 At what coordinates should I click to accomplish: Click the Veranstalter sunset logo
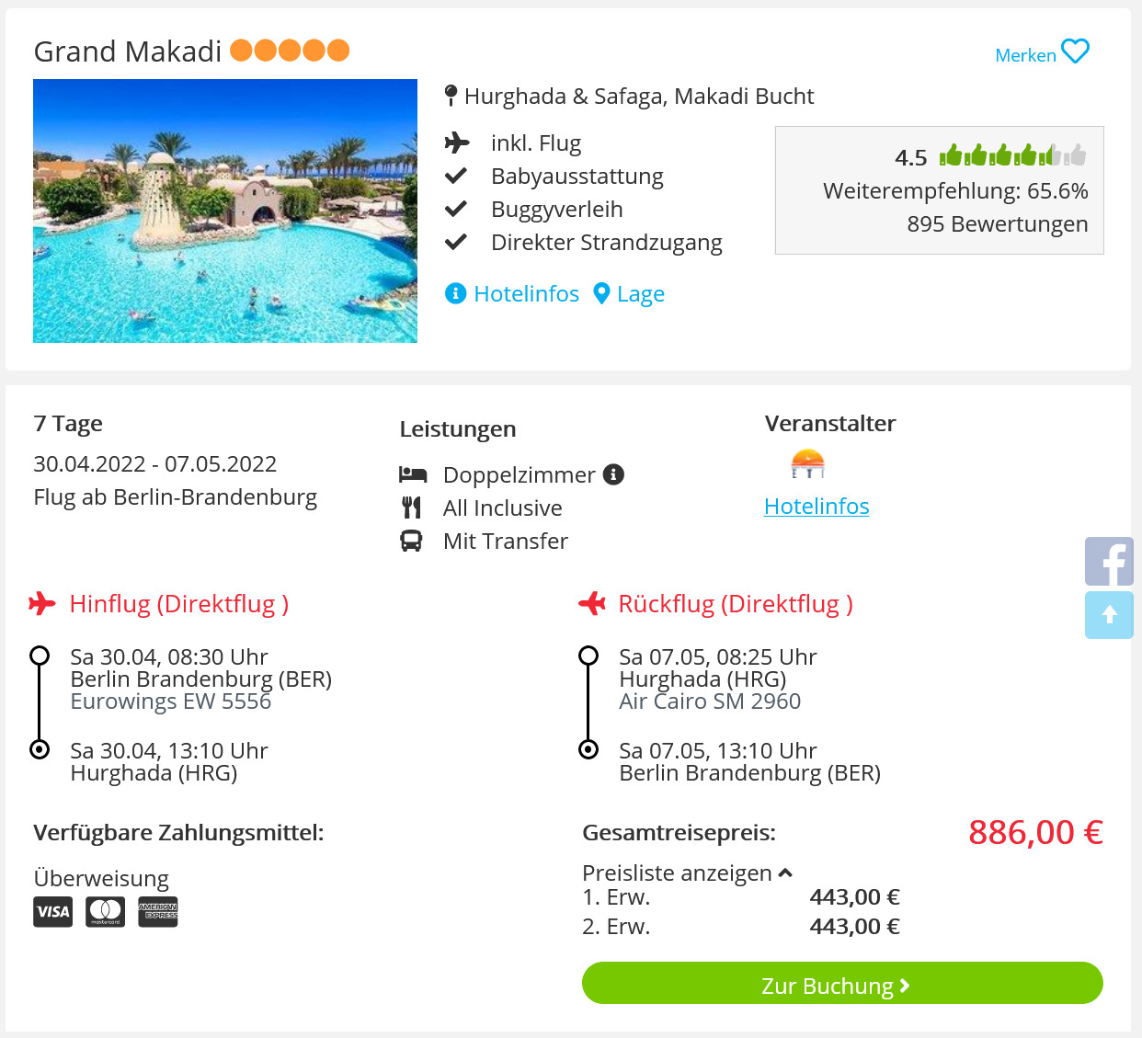coord(807,463)
